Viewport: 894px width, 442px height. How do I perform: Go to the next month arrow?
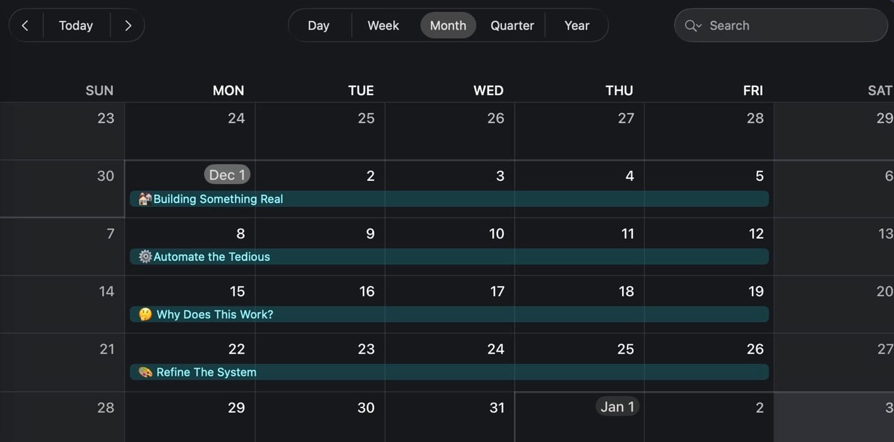click(x=128, y=26)
